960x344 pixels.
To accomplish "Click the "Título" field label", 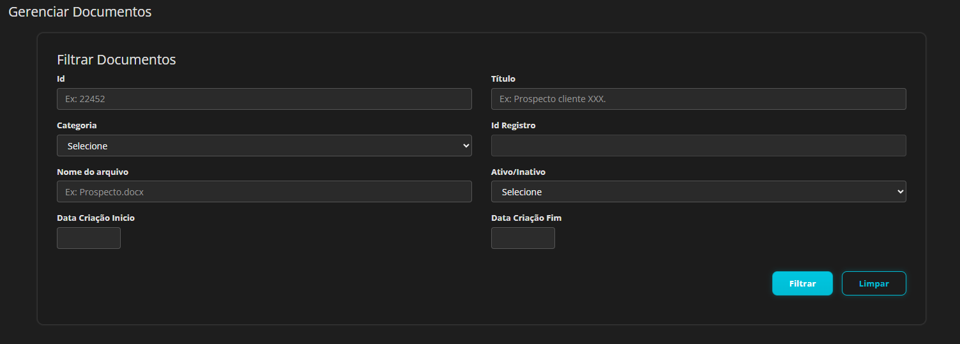I will click(x=503, y=79).
